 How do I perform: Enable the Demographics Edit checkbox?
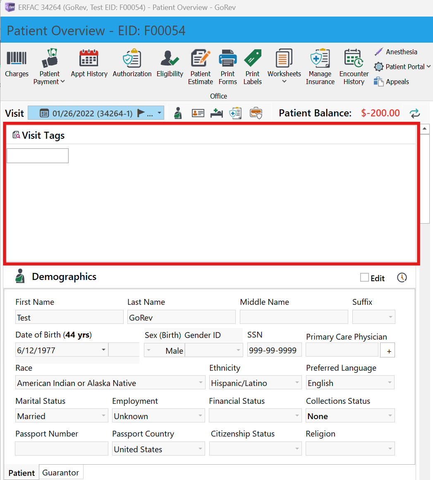point(364,277)
